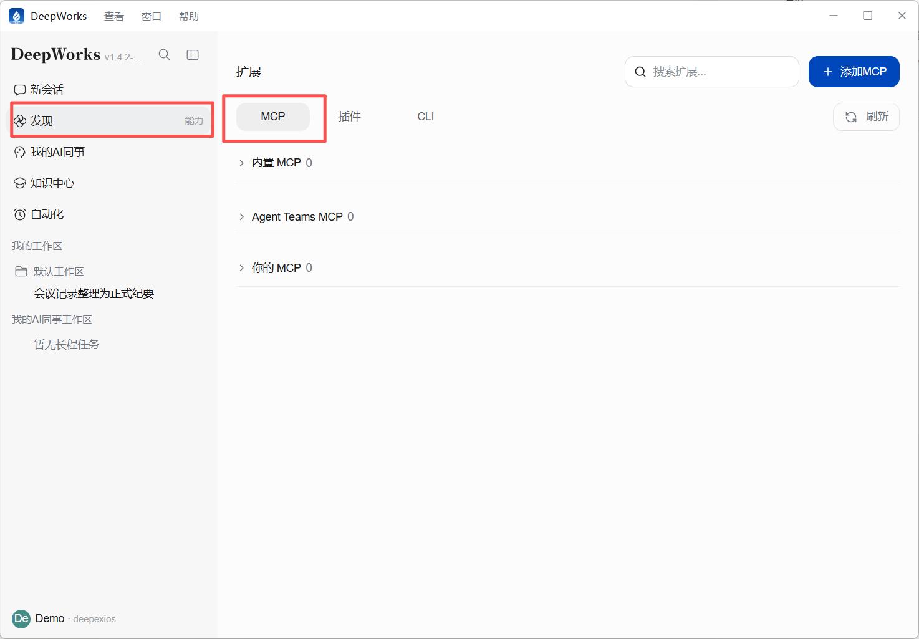
Task: Maximize the DeepWorks window
Action: tap(867, 16)
